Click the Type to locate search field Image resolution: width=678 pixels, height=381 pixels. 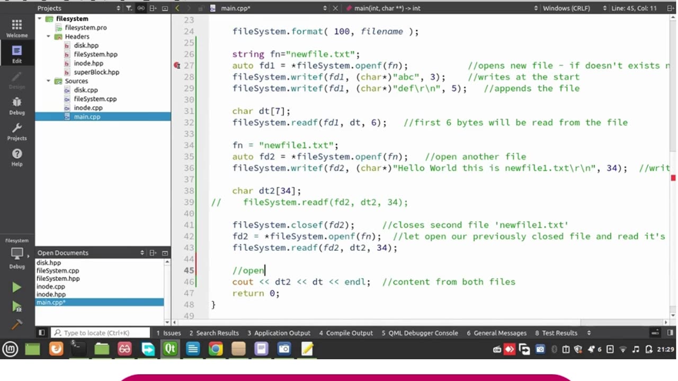tap(101, 333)
